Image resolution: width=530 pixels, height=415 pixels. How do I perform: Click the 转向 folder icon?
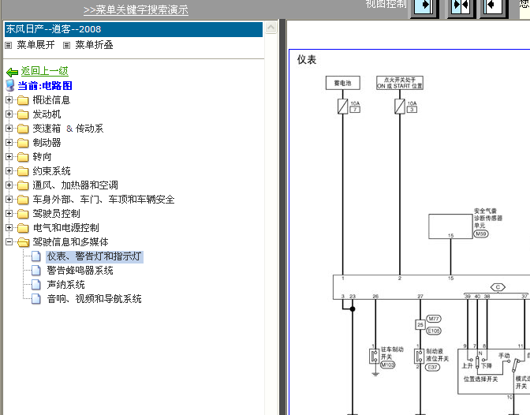pos(23,157)
